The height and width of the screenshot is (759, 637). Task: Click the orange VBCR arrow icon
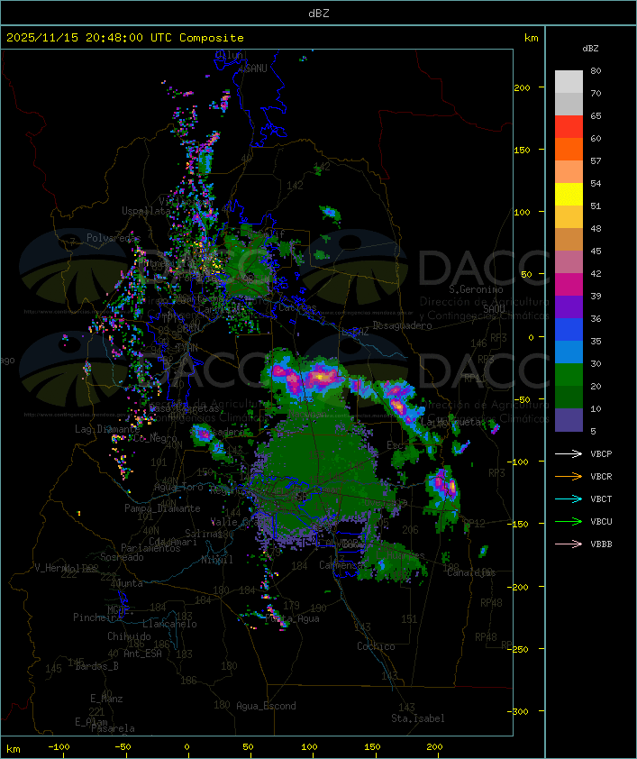click(x=569, y=476)
